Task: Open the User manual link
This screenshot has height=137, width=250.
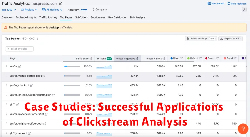Action: click(x=216, y=4)
